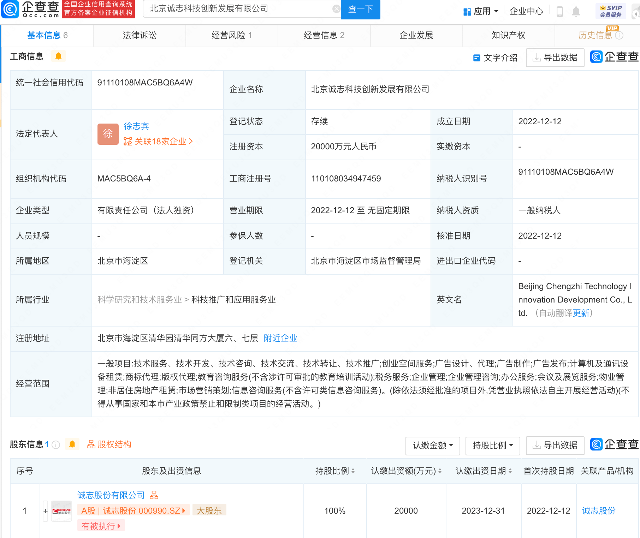Export shareholder data via 导出数据 button
The width and height of the screenshot is (640, 538).
pyautogui.click(x=555, y=446)
